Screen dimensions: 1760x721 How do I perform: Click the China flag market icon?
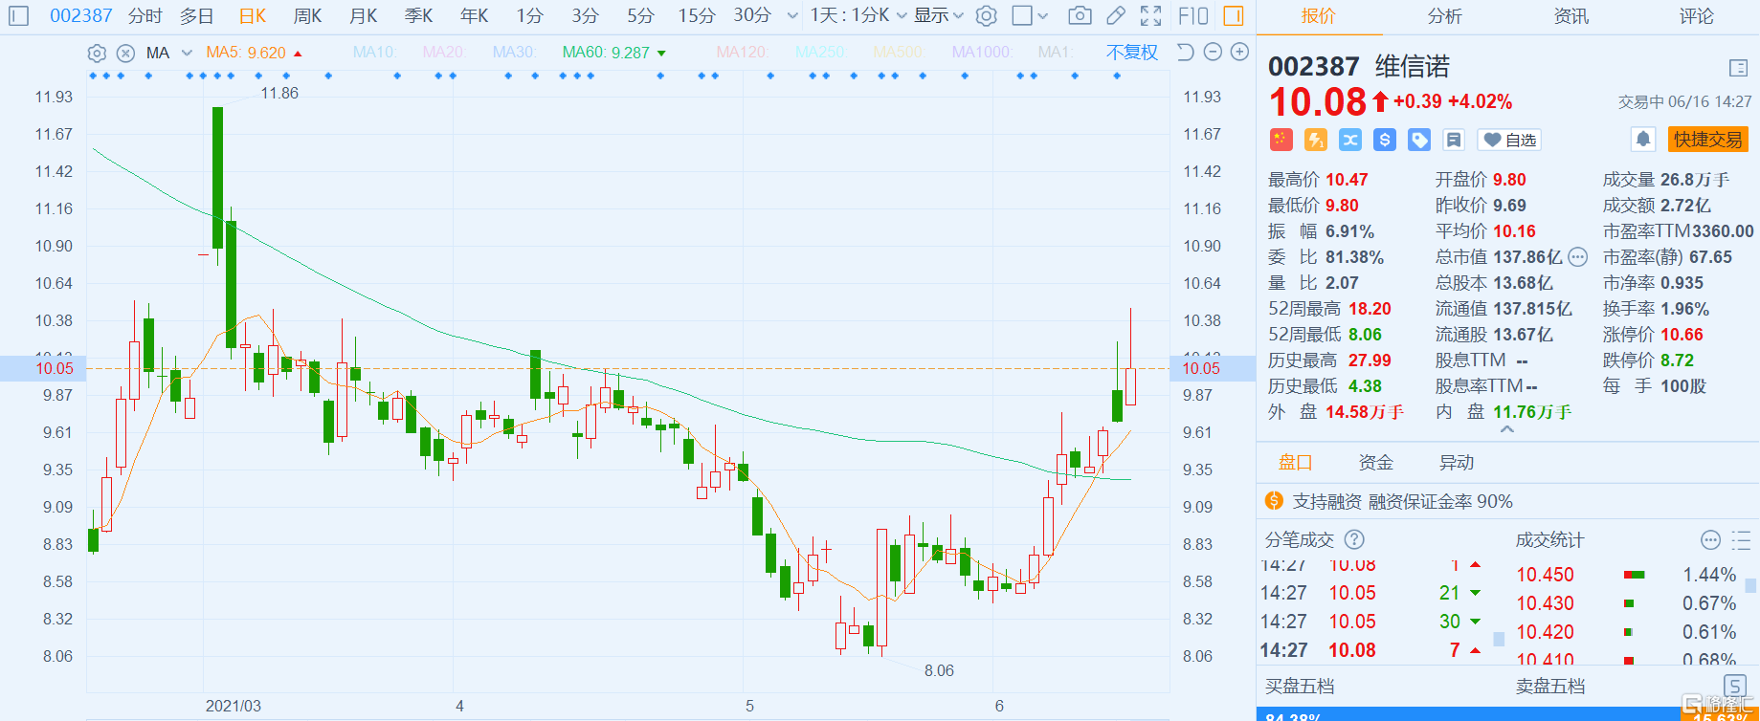click(x=1281, y=140)
